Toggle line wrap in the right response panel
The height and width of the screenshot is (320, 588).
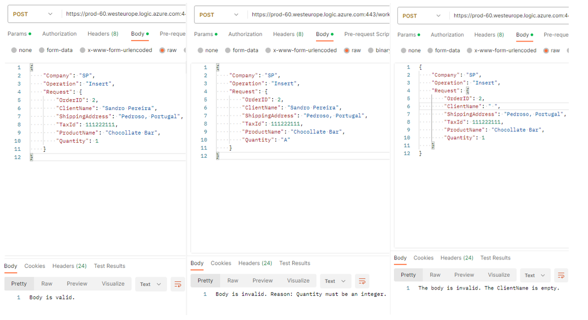tap(561, 276)
